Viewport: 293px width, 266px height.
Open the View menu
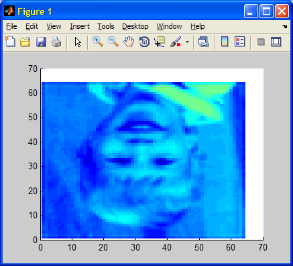pyautogui.click(x=54, y=26)
